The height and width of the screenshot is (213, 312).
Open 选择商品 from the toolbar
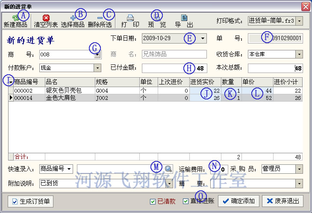pyautogui.click(x=73, y=18)
